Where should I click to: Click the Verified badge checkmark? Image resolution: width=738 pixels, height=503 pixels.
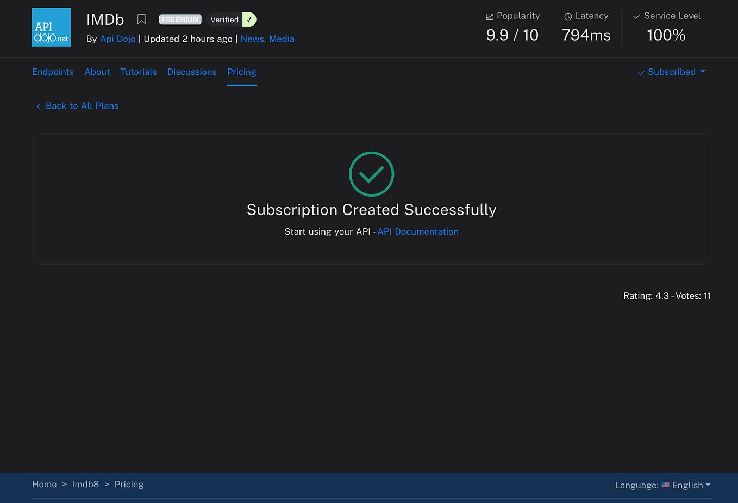point(249,19)
